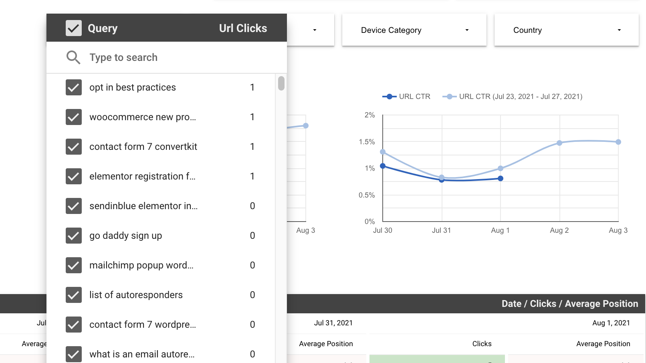The height and width of the screenshot is (363, 646).
Task: Select the previous-period URL CTR legend marker
Action: [x=449, y=97]
